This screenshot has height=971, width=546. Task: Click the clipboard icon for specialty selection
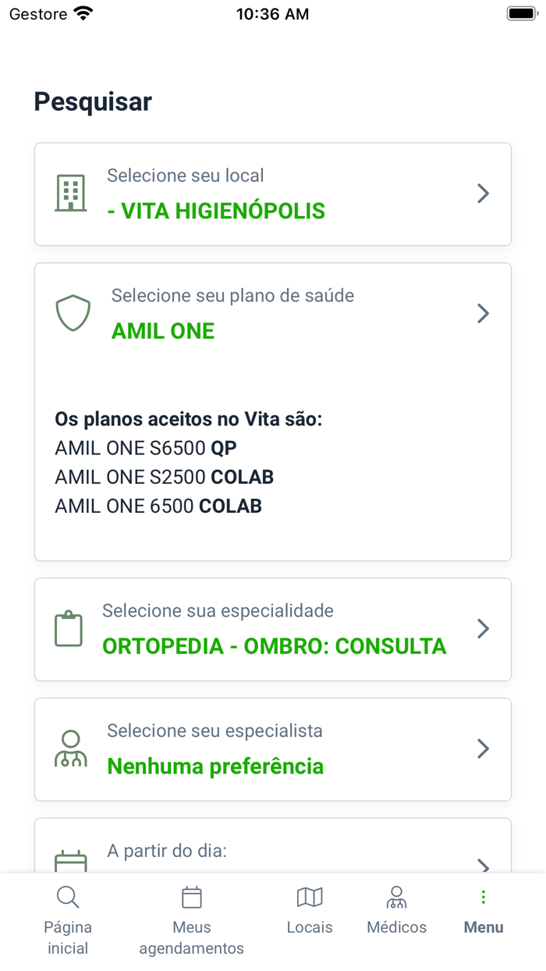[x=69, y=628]
